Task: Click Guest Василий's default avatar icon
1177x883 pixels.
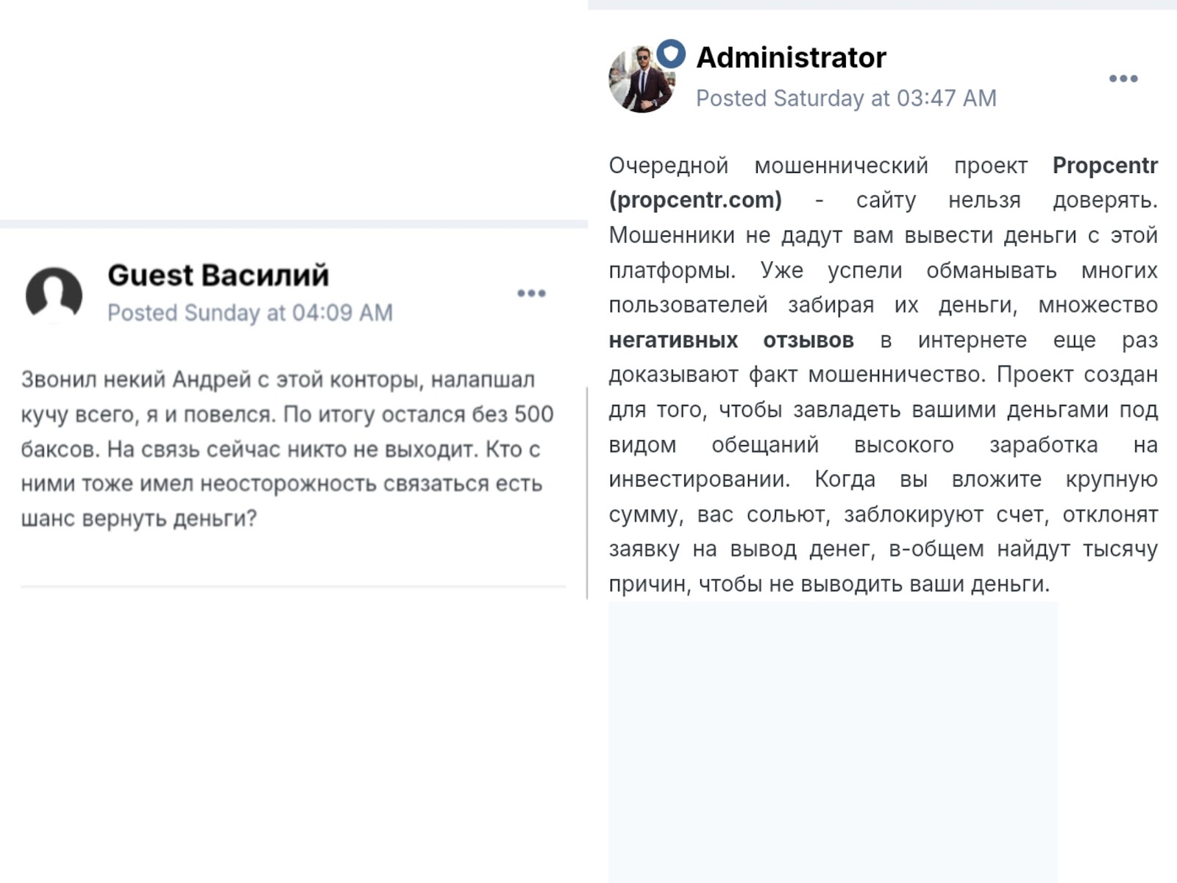Action: click(54, 295)
